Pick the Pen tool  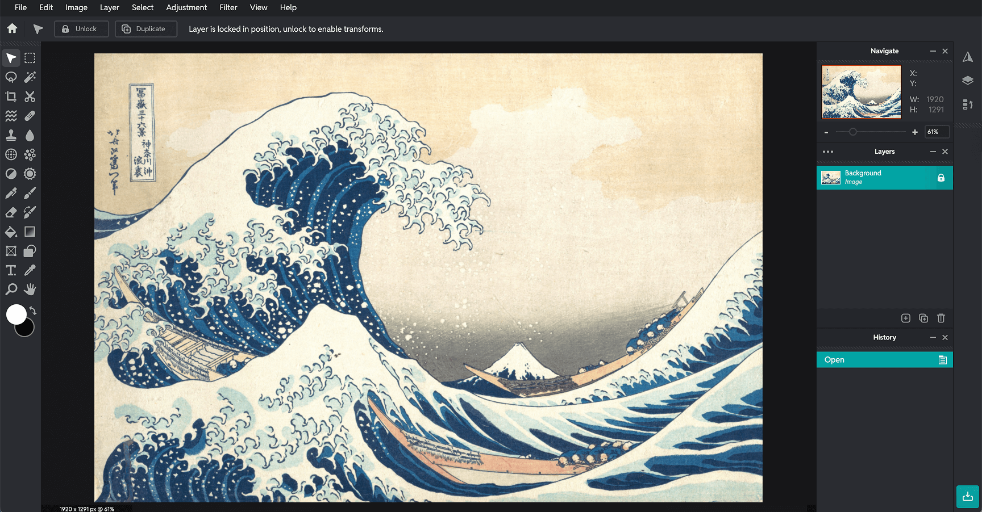pyautogui.click(x=11, y=193)
